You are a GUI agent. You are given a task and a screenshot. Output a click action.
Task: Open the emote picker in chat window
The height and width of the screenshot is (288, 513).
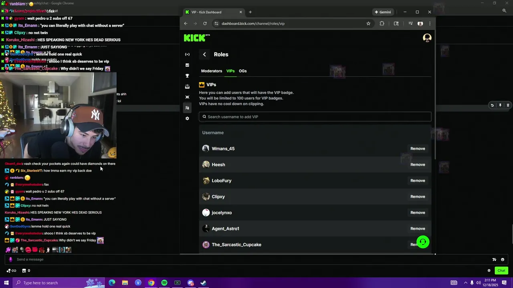coord(503,260)
